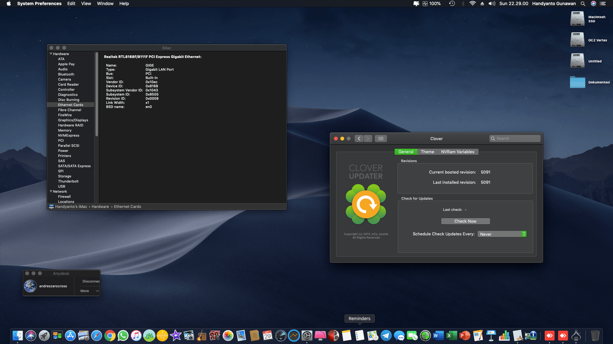This screenshot has width=613, height=344.
Task: Select Bluetooth in the hardware list
Action: (x=66, y=74)
